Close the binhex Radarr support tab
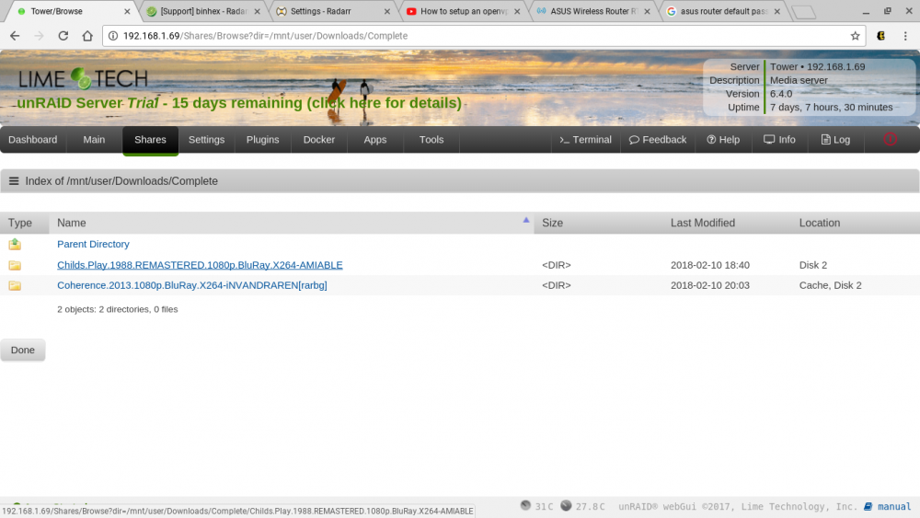This screenshot has height=518, width=920. tap(257, 11)
